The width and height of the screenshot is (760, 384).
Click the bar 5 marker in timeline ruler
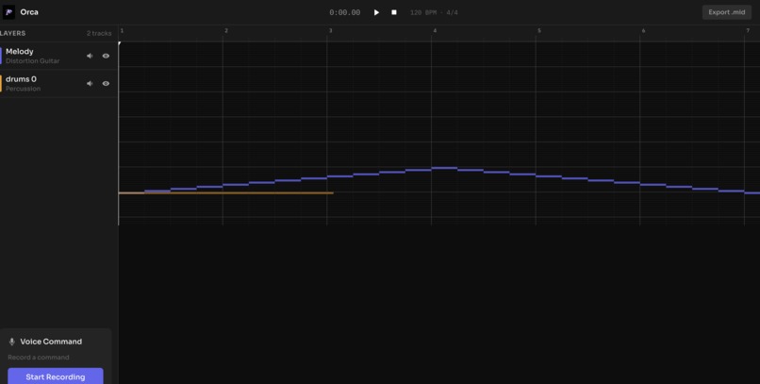pos(539,30)
